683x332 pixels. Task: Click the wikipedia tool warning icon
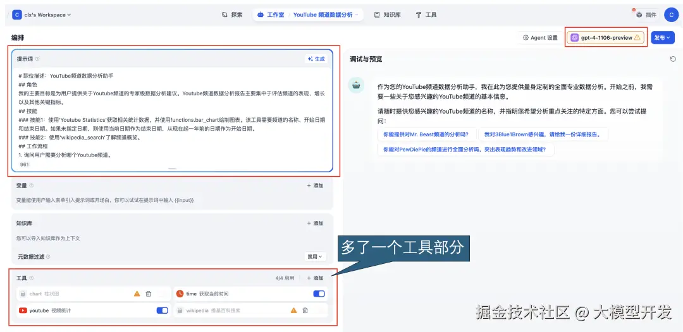[x=294, y=311]
